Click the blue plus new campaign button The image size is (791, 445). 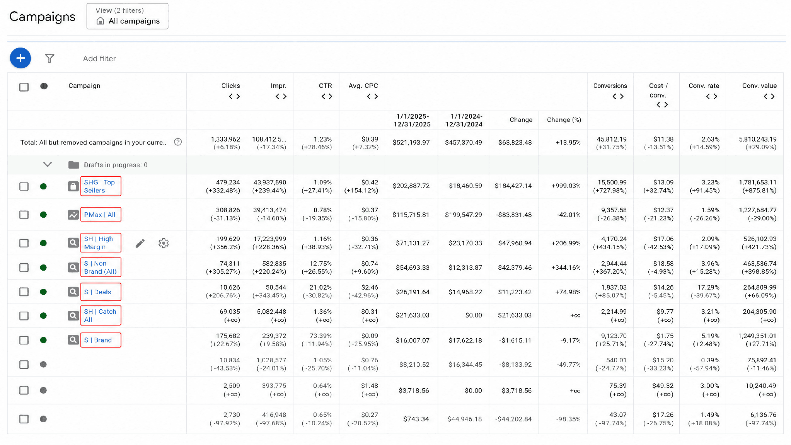[20, 58]
